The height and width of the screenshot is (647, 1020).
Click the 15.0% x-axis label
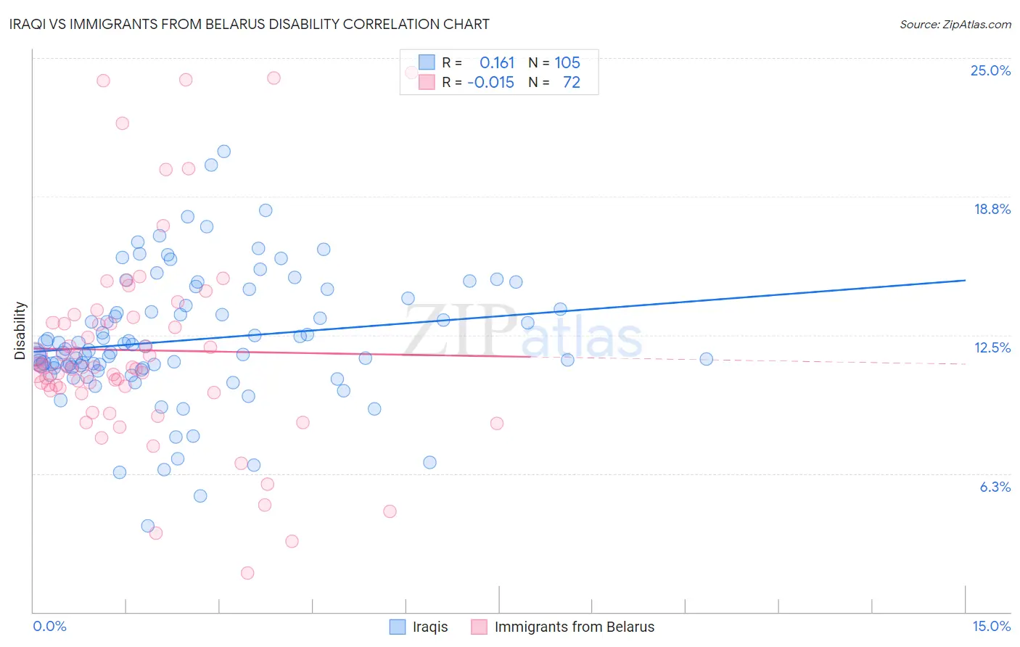pyautogui.click(x=991, y=626)
